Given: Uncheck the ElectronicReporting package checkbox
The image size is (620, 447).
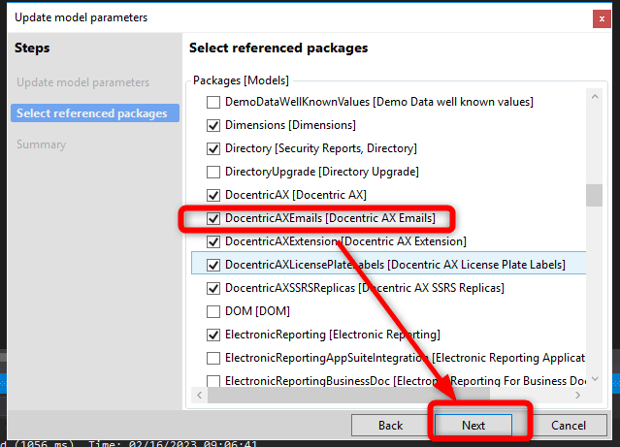Looking at the screenshot, I should coord(214,335).
